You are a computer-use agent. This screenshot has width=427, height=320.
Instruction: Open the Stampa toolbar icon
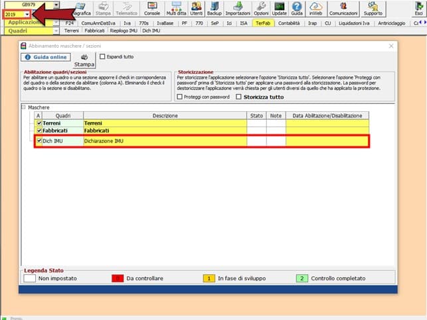[103, 9]
